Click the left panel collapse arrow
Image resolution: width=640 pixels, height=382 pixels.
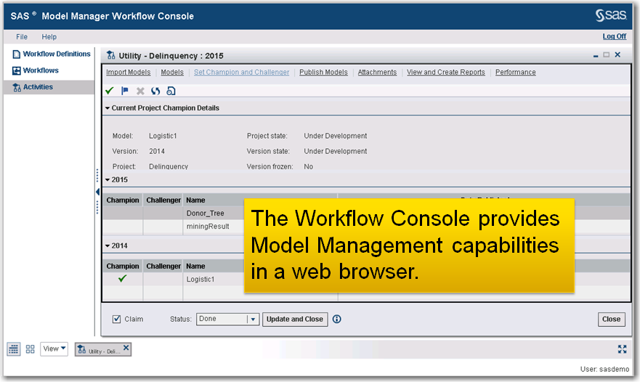(x=97, y=192)
